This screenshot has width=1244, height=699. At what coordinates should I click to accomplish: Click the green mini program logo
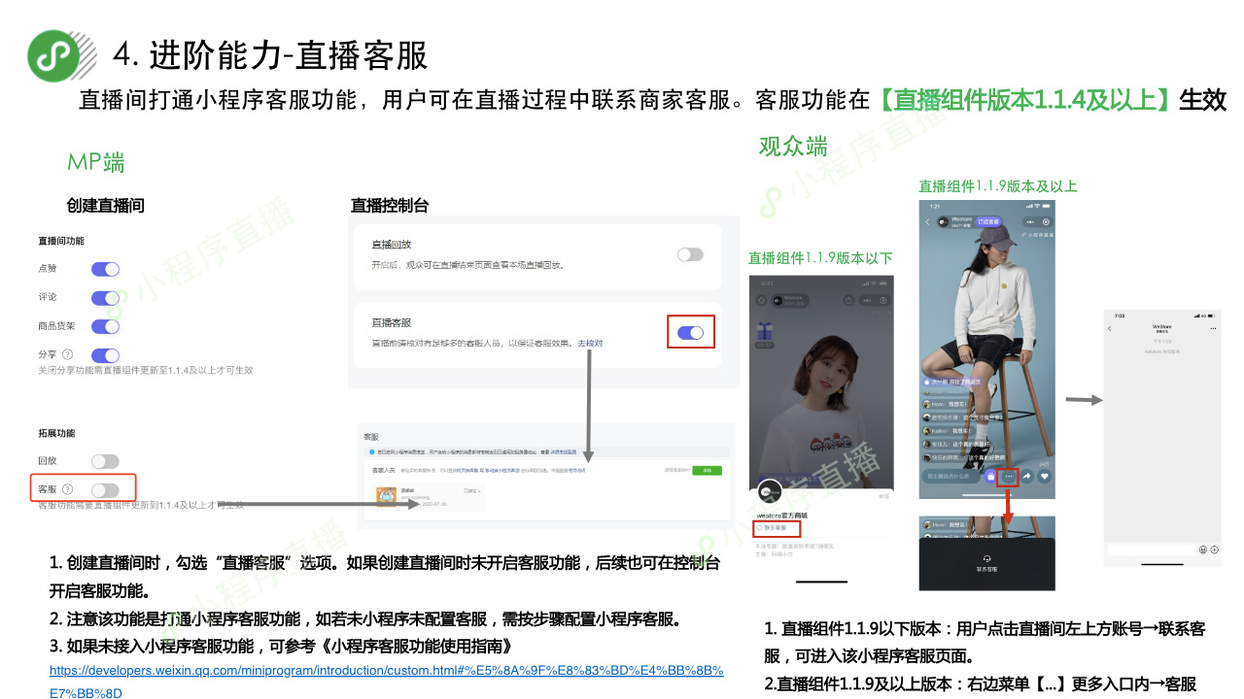[x=53, y=56]
